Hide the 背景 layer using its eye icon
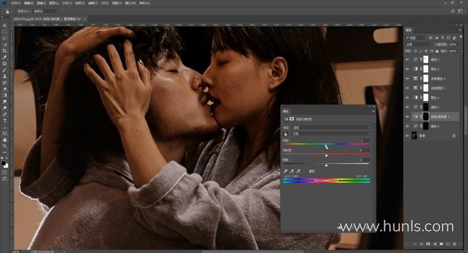 pos(408,135)
